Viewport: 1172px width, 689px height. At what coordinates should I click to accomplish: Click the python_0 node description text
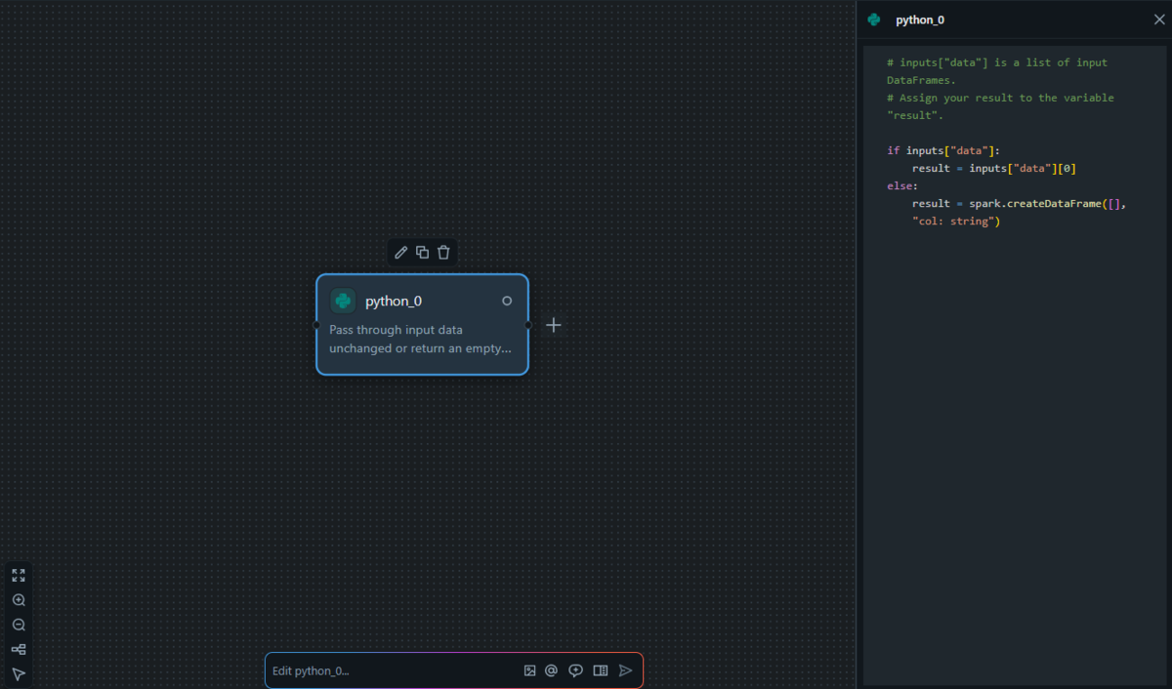[420, 339]
